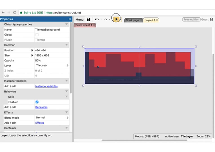215x152 pixels.
Task: Open the Behaviors link
Action: click(41, 107)
